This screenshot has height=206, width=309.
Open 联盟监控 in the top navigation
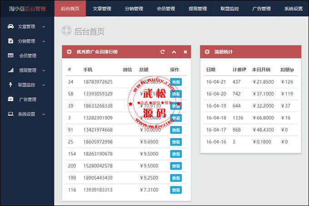pos(230,9)
